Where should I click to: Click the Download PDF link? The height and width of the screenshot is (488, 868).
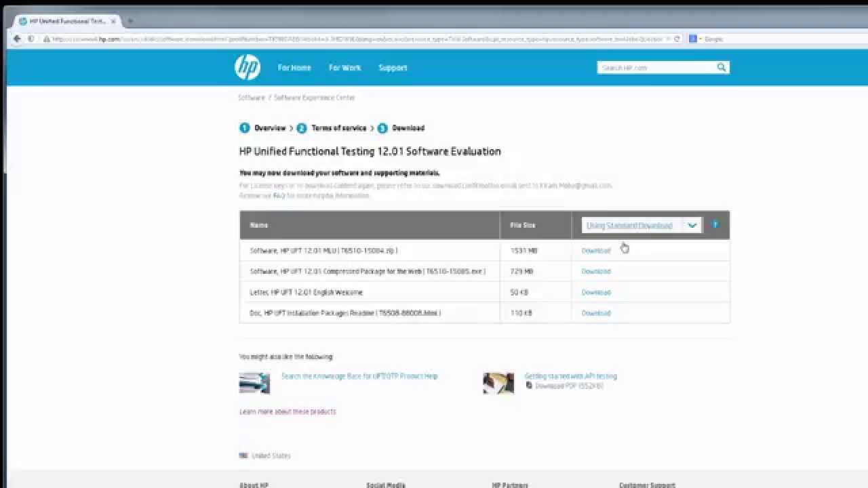pyautogui.click(x=569, y=386)
